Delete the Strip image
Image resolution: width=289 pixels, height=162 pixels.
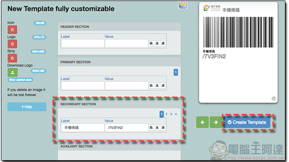pyautogui.click(x=12, y=58)
